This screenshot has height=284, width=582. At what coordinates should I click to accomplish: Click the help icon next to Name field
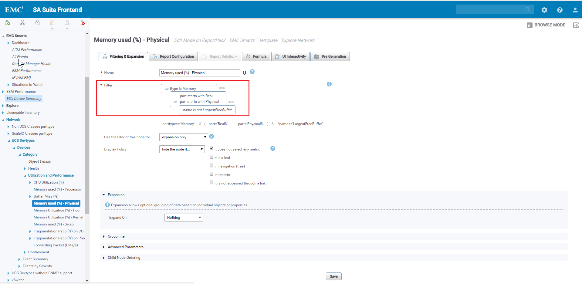(252, 72)
